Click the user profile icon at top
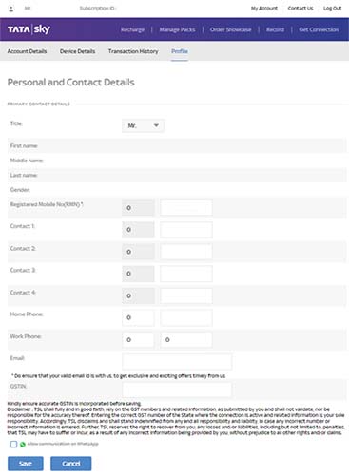The height and width of the screenshot is (475, 349). click(11, 9)
